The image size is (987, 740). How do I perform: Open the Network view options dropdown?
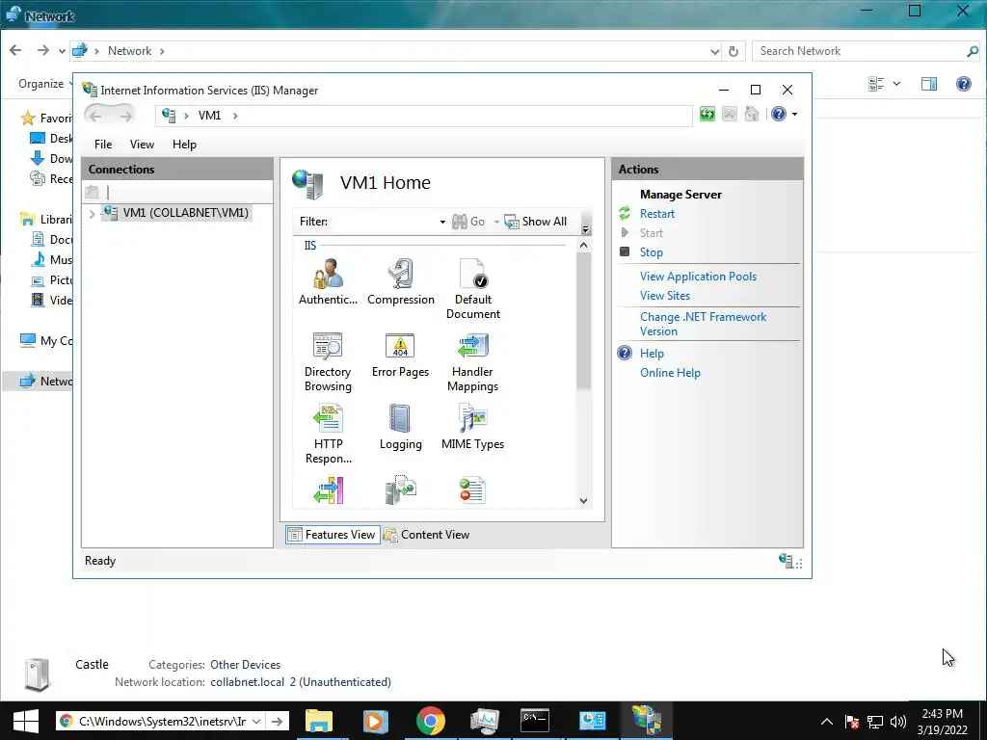[x=896, y=84]
